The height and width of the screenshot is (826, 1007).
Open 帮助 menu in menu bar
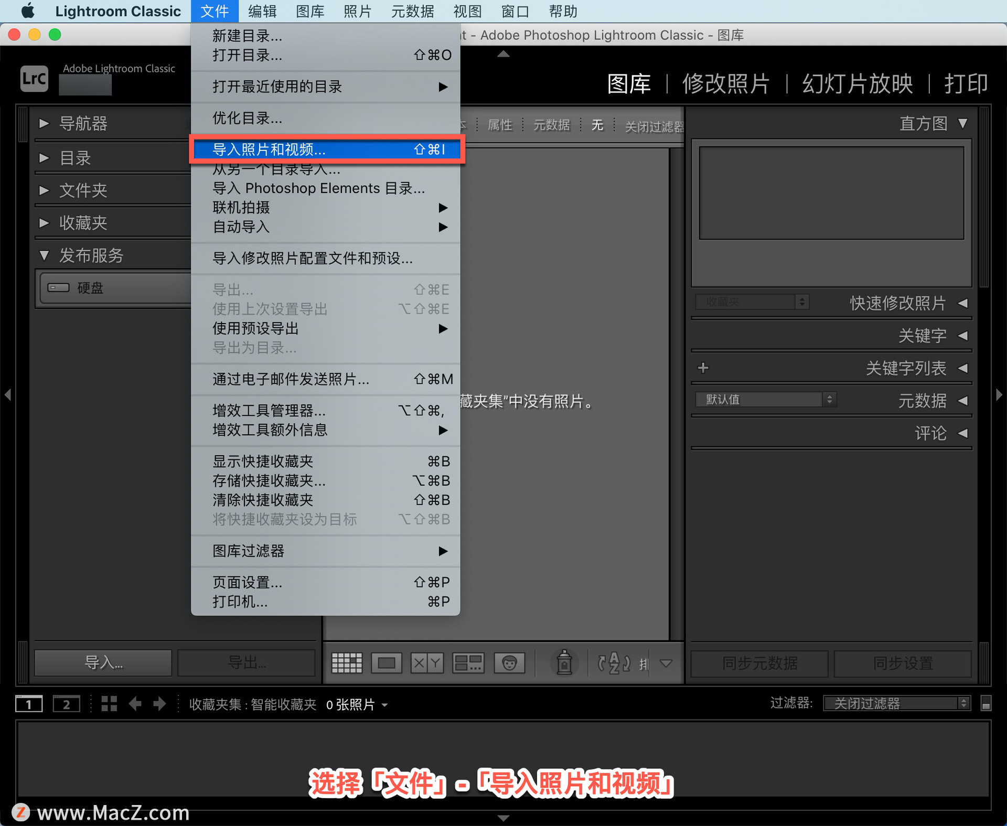[563, 11]
